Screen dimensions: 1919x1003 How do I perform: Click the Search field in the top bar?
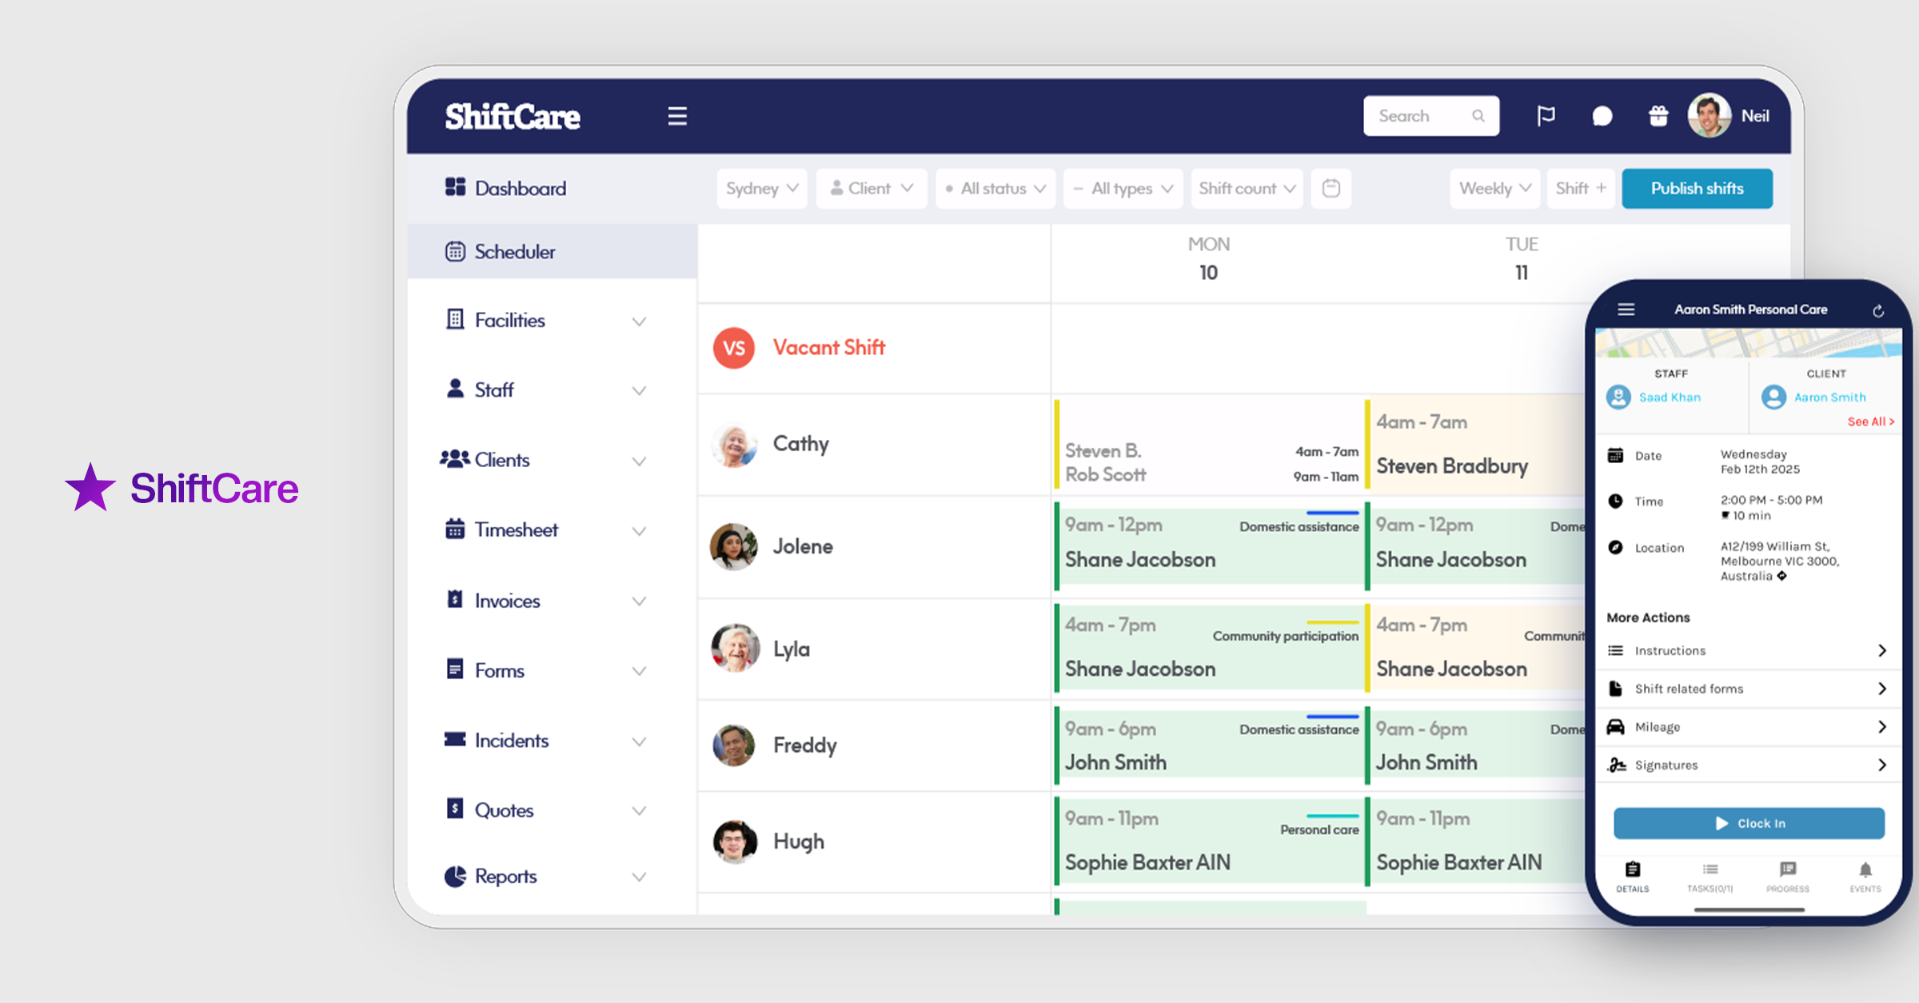[1430, 116]
